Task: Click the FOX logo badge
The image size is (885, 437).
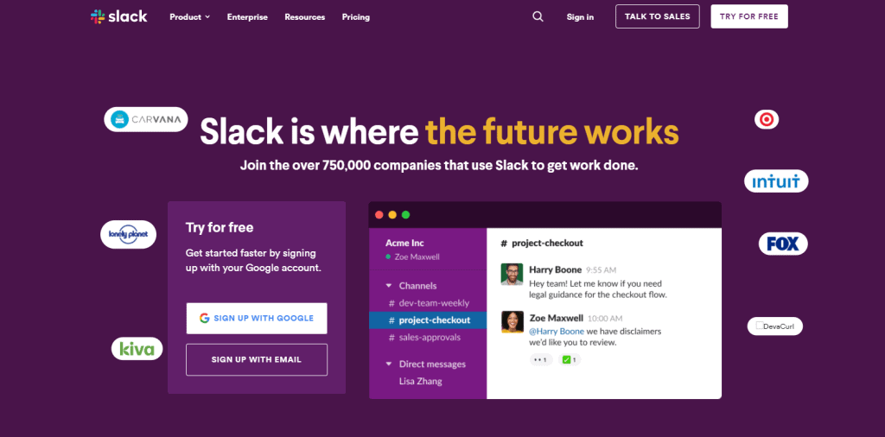Action: coord(783,244)
